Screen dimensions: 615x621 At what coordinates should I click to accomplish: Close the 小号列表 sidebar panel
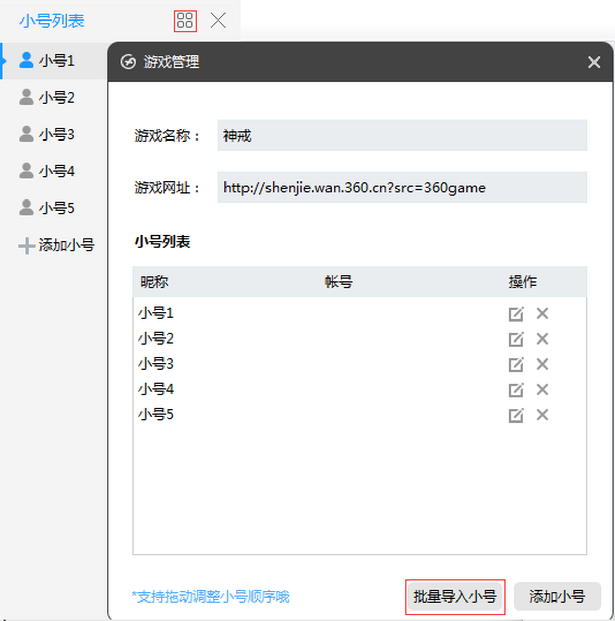pyautogui.click(x=218, y=21)
